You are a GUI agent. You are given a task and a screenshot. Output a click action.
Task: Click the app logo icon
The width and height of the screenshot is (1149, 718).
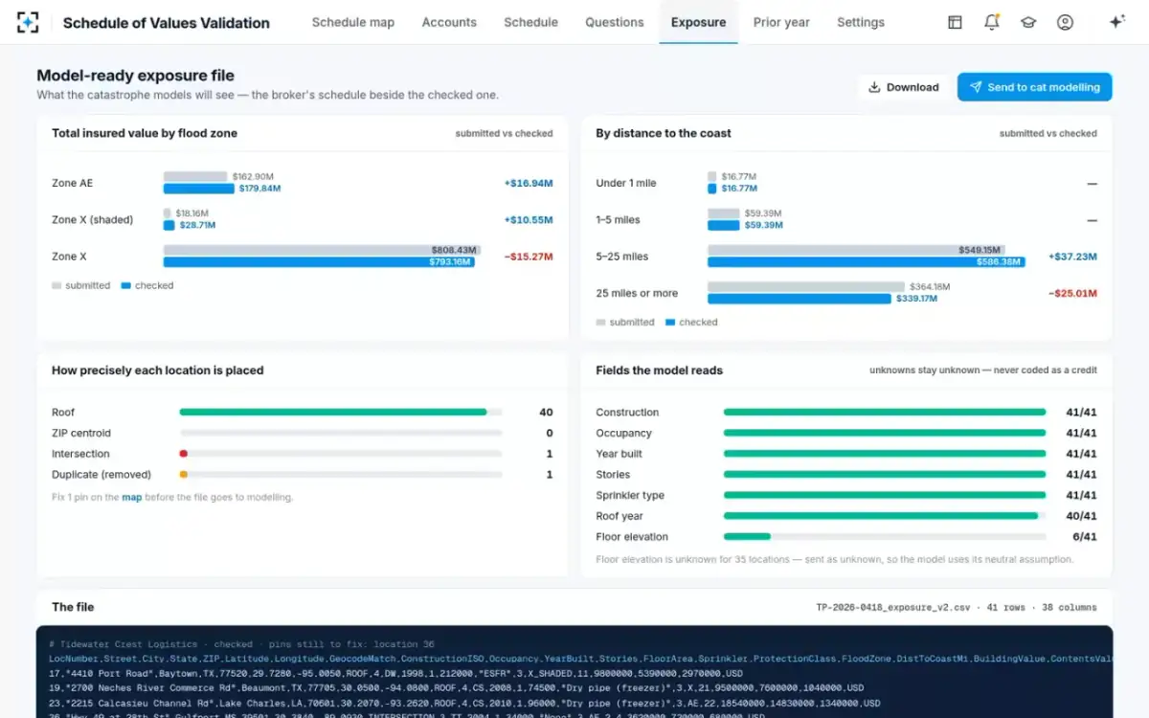point(28,22)
